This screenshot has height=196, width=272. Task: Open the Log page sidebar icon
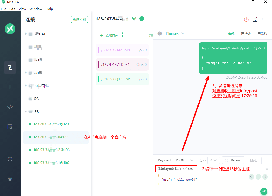tap(10, 127)
